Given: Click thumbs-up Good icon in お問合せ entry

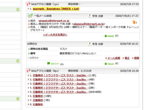Looking at the screenshot, I should [x=106, y=64].
